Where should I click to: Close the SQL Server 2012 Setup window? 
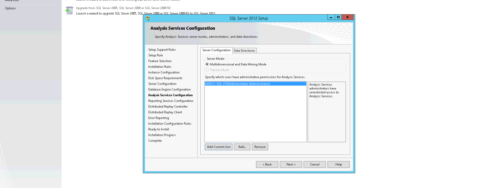(348, 18)
